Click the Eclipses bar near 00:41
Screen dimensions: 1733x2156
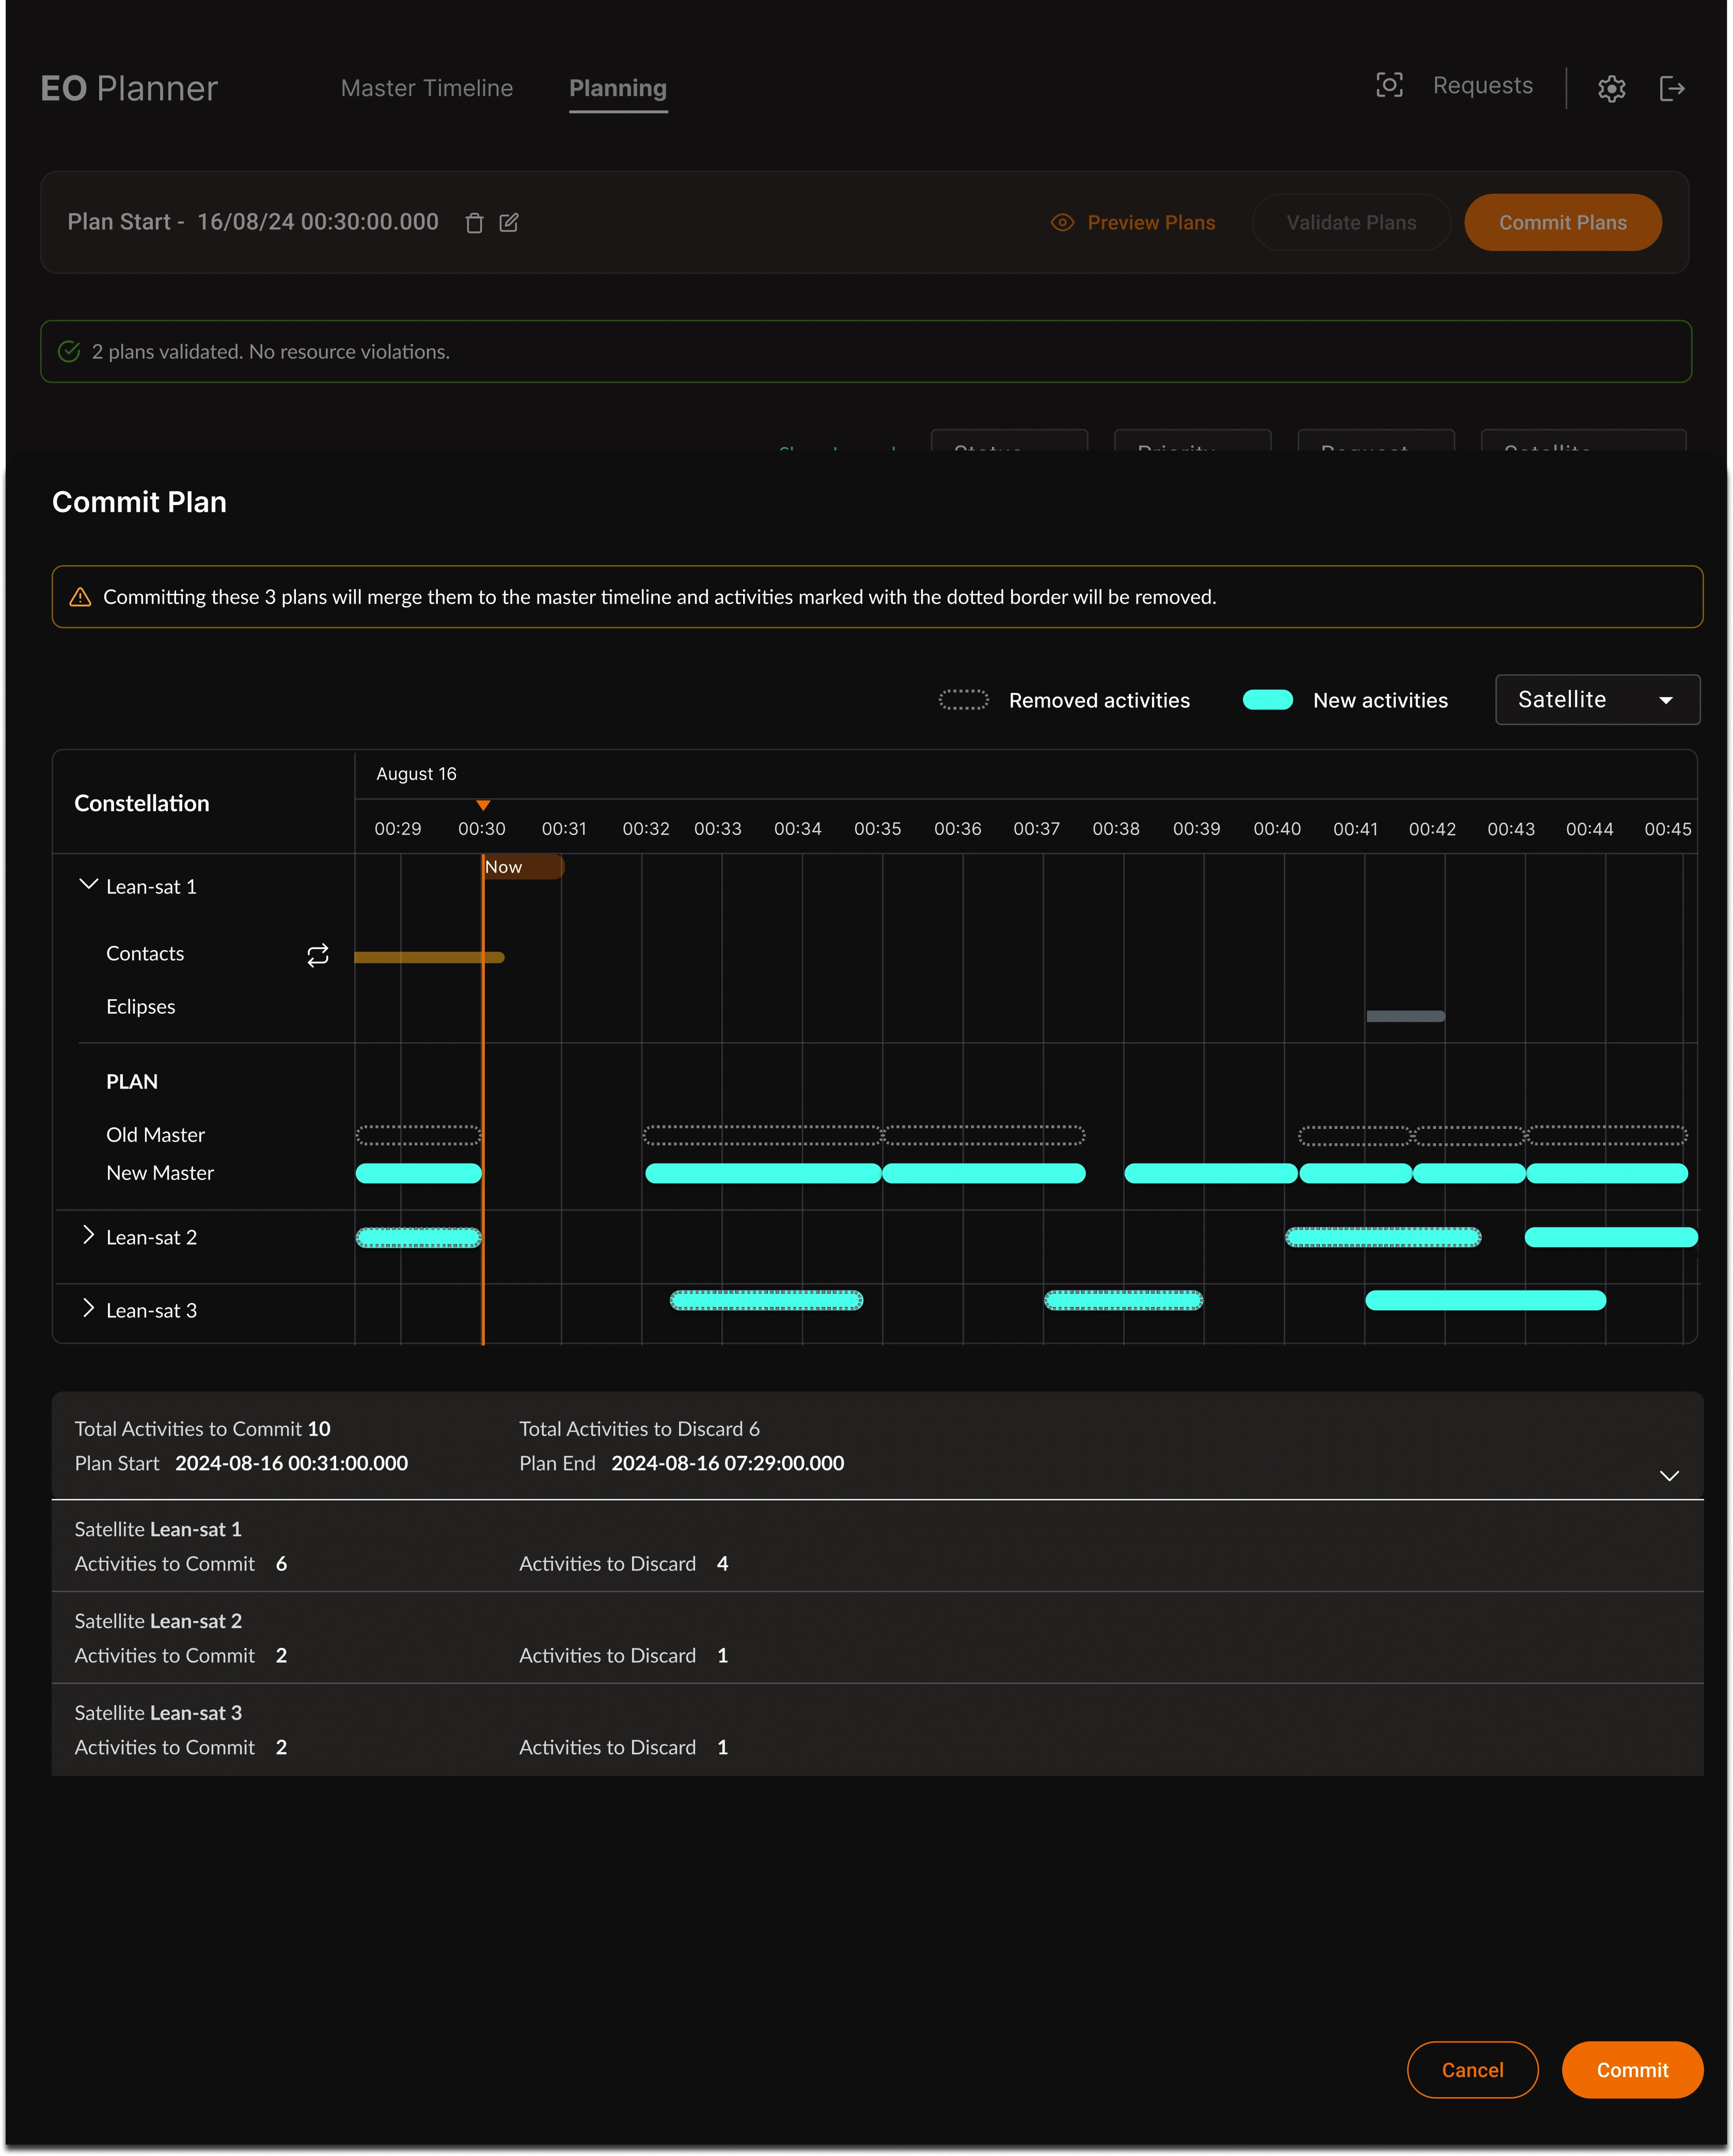[1405, 1016]
